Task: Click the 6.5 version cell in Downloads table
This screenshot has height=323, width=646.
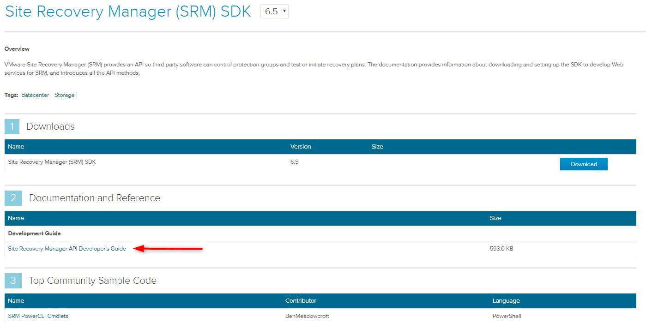Action: [x=294, y=162]
